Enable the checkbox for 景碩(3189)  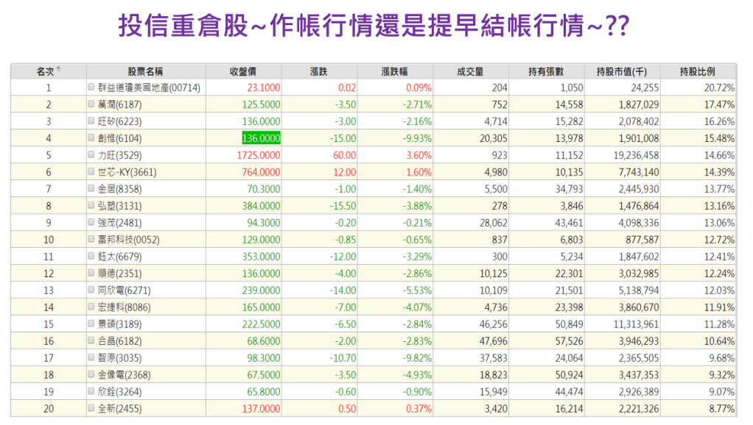pos(91,324)
